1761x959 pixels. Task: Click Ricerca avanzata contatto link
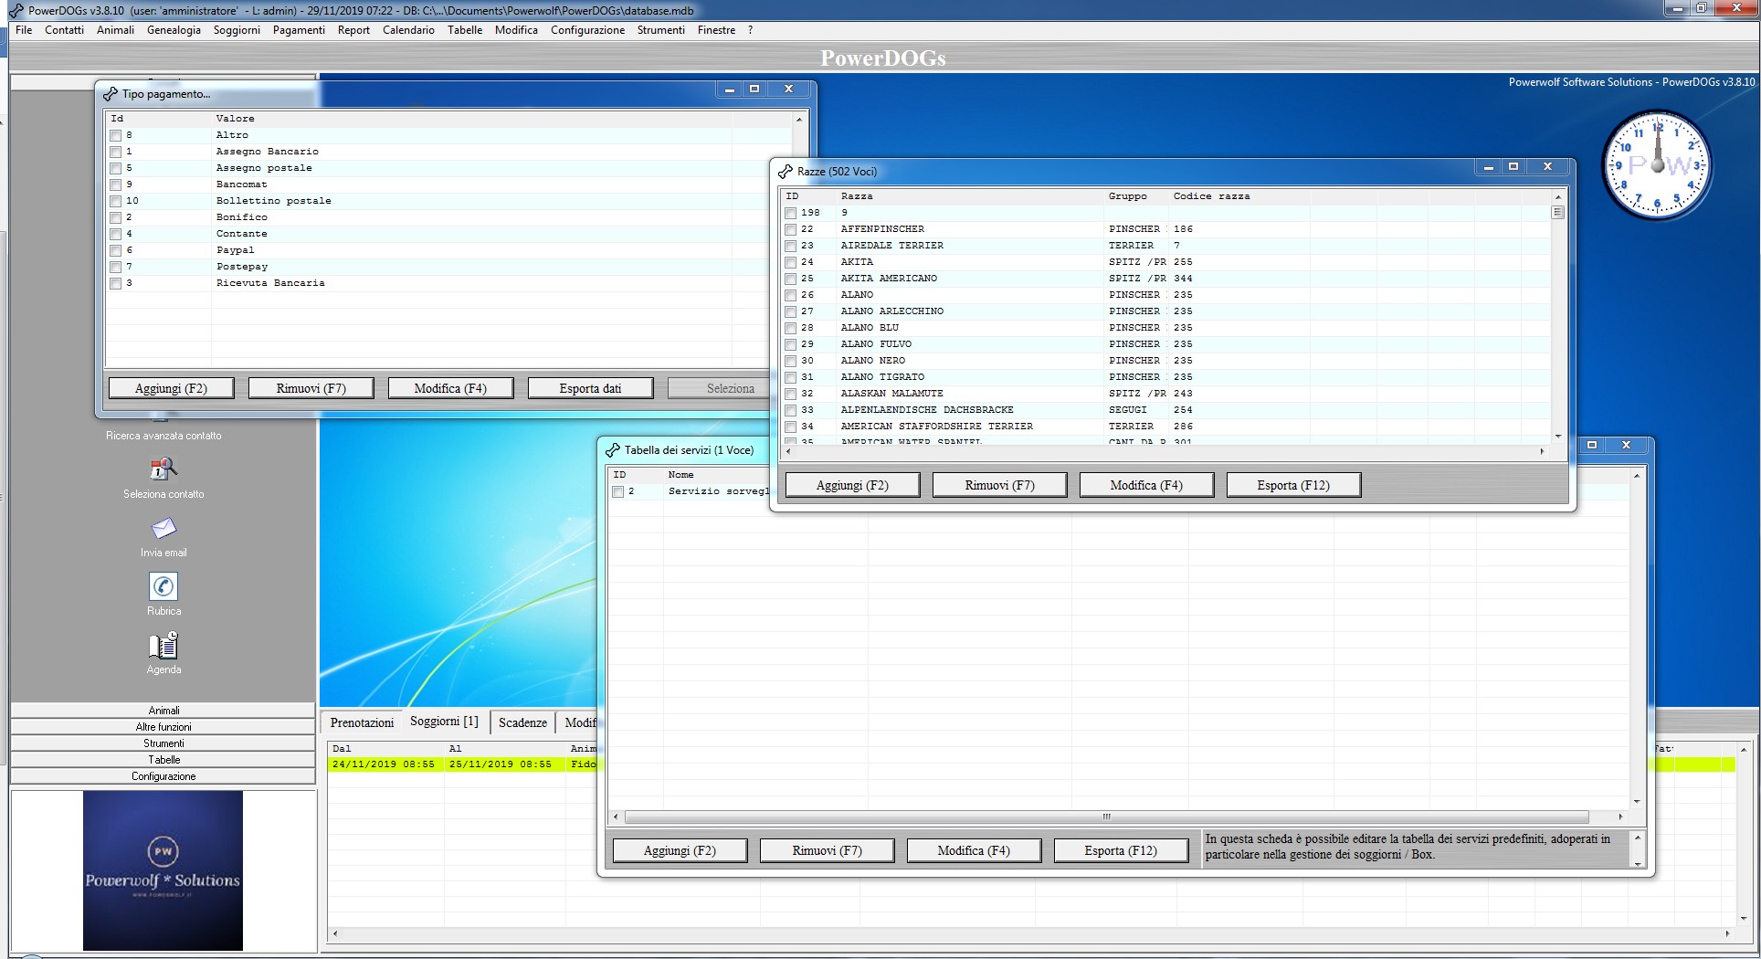click(163, 436)
